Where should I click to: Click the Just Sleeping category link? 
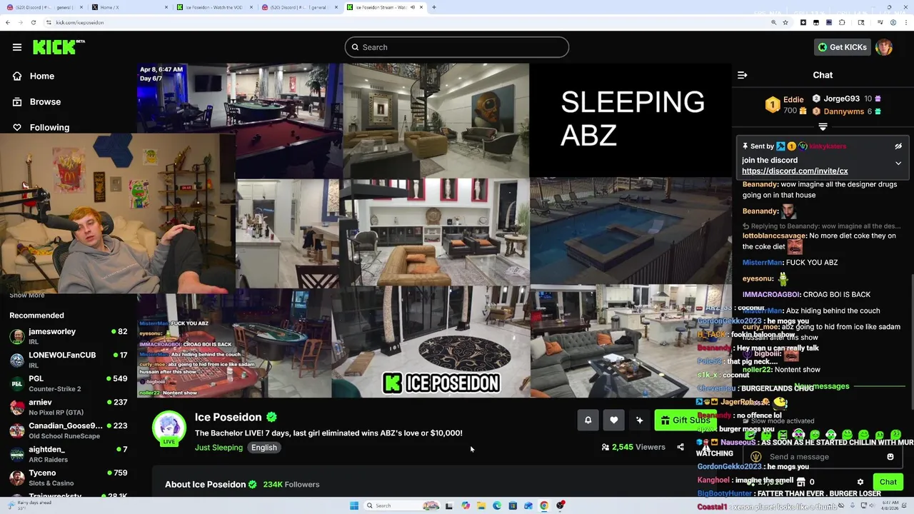(219, 448)
